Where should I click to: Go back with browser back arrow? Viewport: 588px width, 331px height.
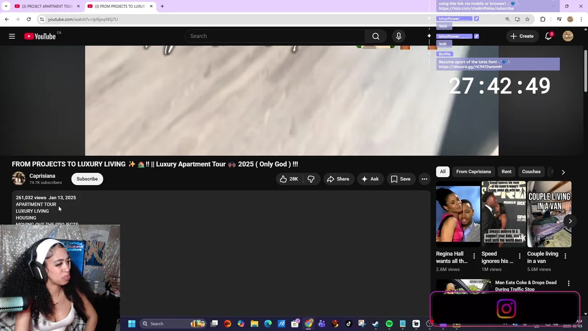6,19
